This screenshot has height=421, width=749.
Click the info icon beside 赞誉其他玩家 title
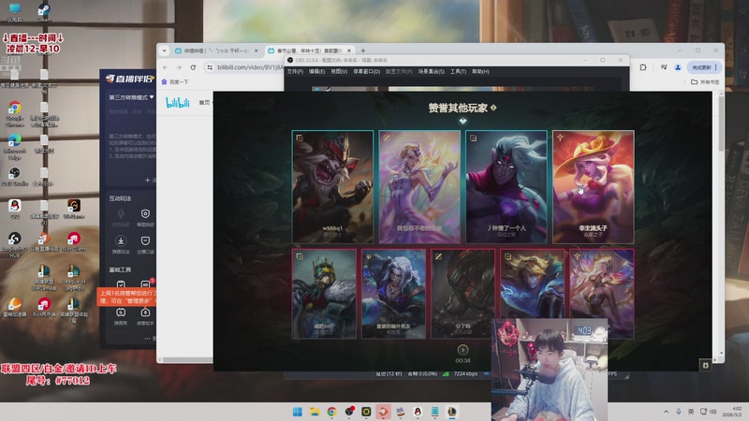[x=493, y=108]
